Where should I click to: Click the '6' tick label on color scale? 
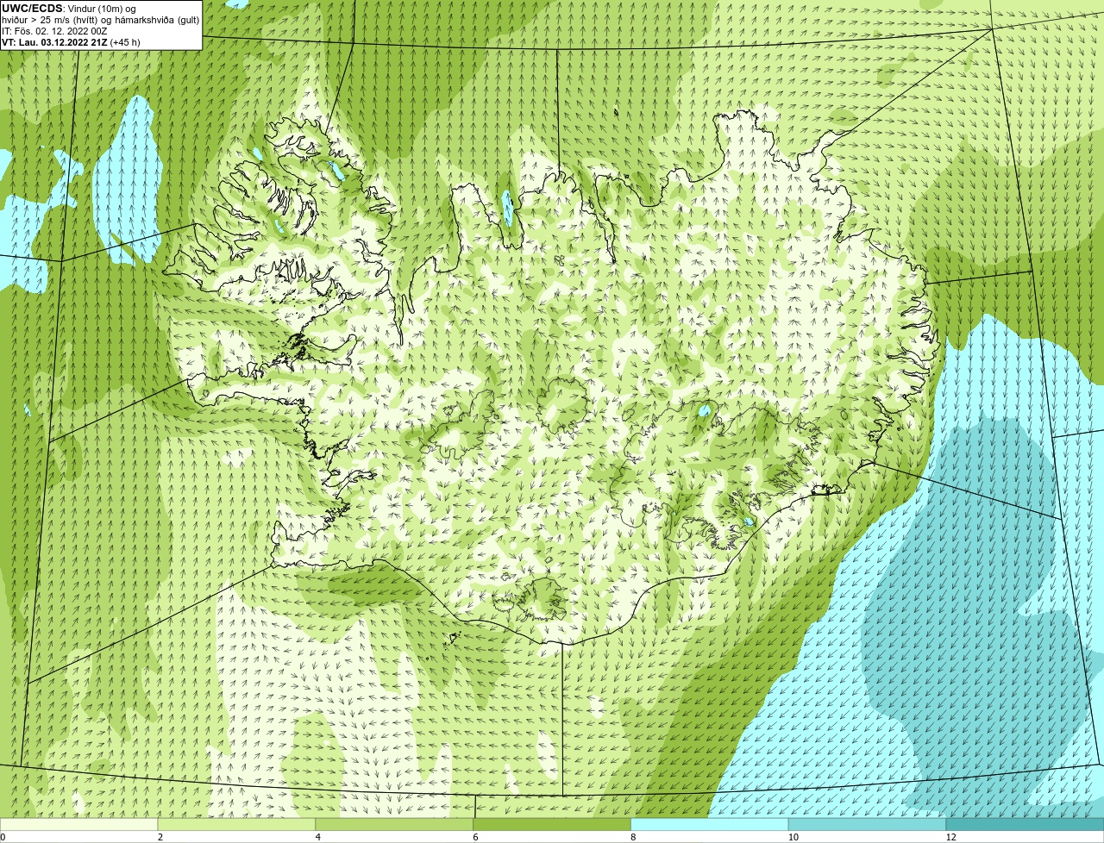click(x=475, y=837)
